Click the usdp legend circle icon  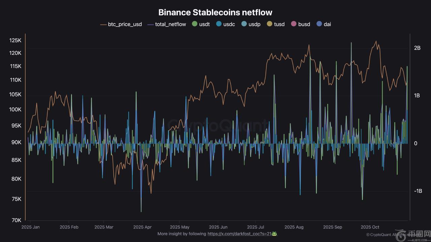click(x=244, y=24)
